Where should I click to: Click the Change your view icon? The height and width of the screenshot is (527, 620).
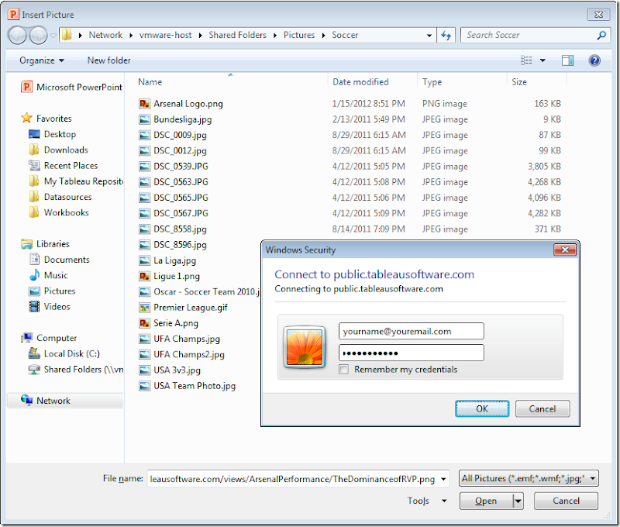pyautogui.click(x=526, y=60)
